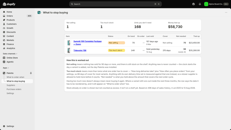Expand Sales channels section

(10, 54)
